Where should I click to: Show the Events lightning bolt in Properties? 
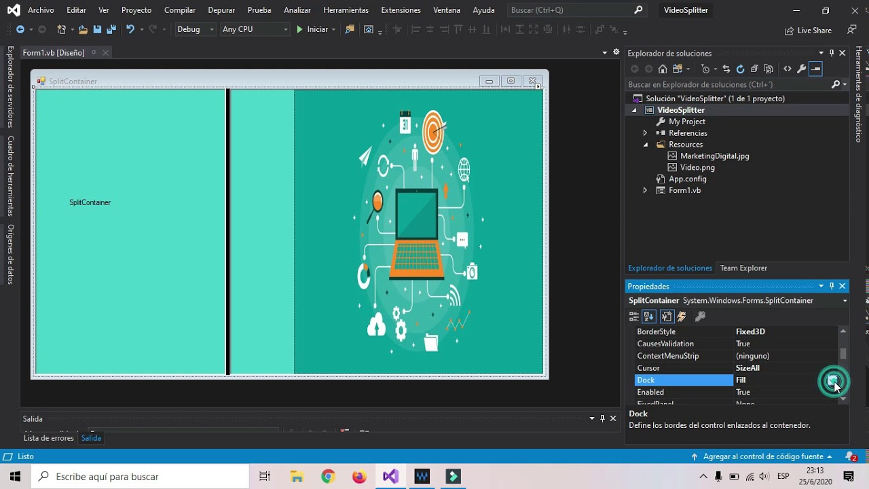(x=682, y=316)
